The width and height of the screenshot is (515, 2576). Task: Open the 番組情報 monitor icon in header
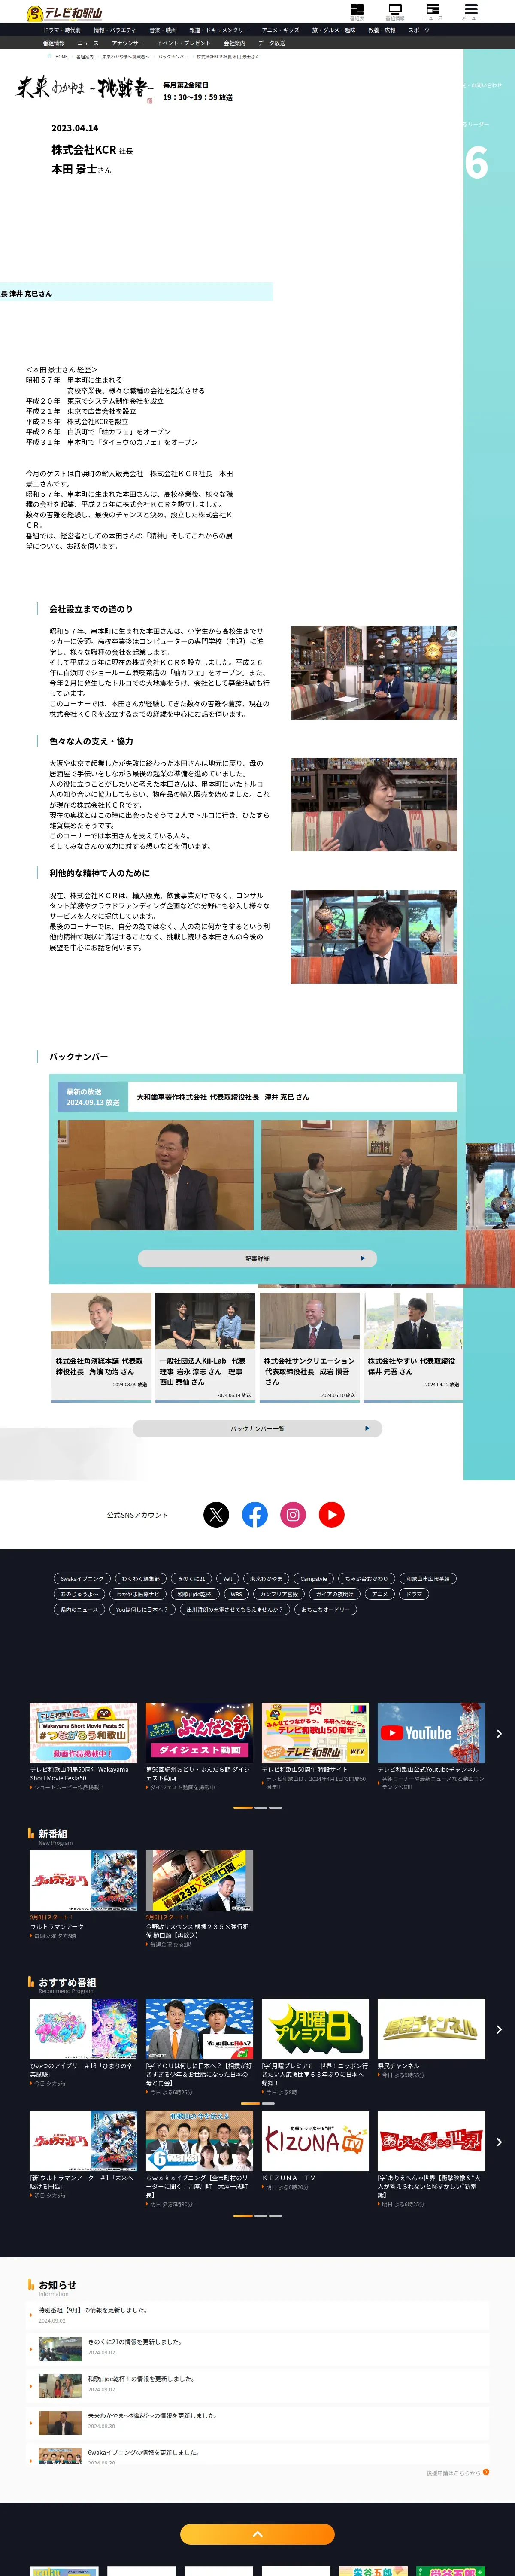pyautogui.click(x=395, y=11)
